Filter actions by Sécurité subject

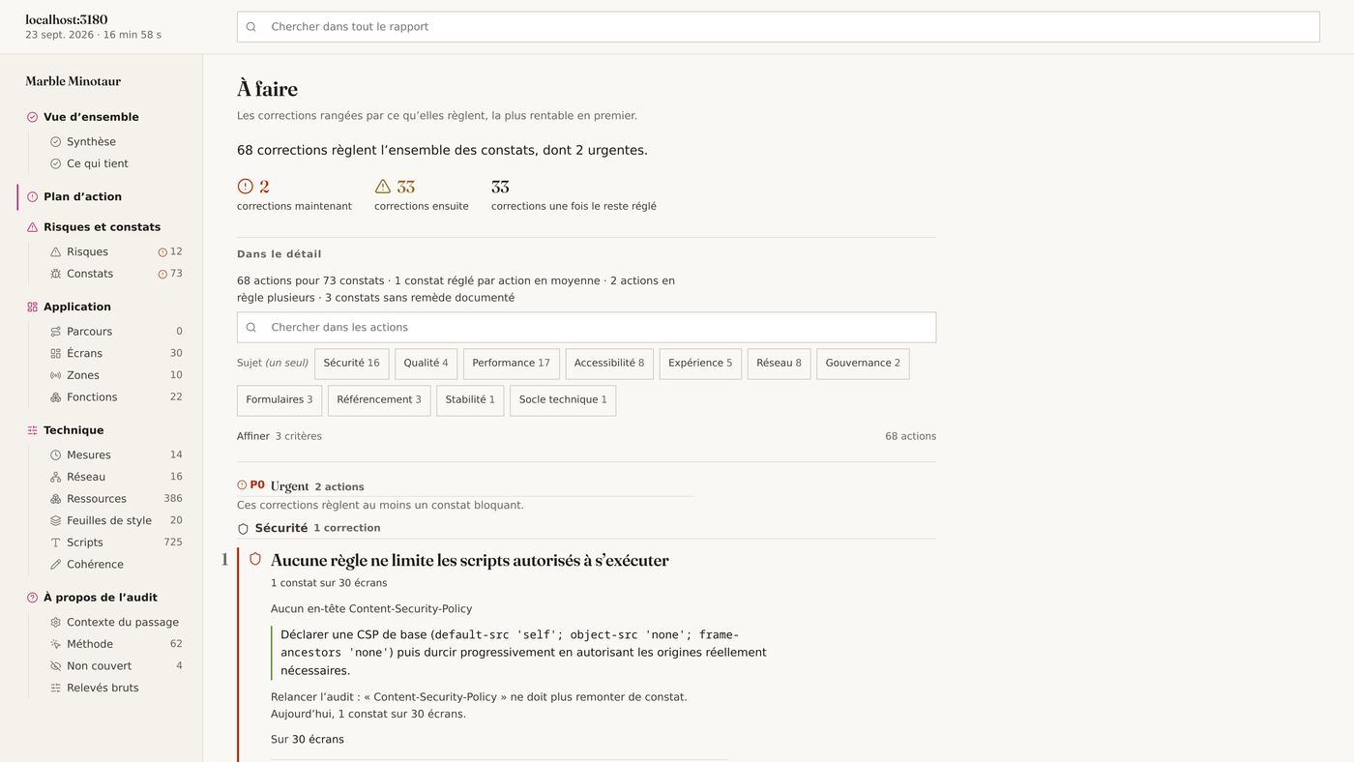coord(351,364)
